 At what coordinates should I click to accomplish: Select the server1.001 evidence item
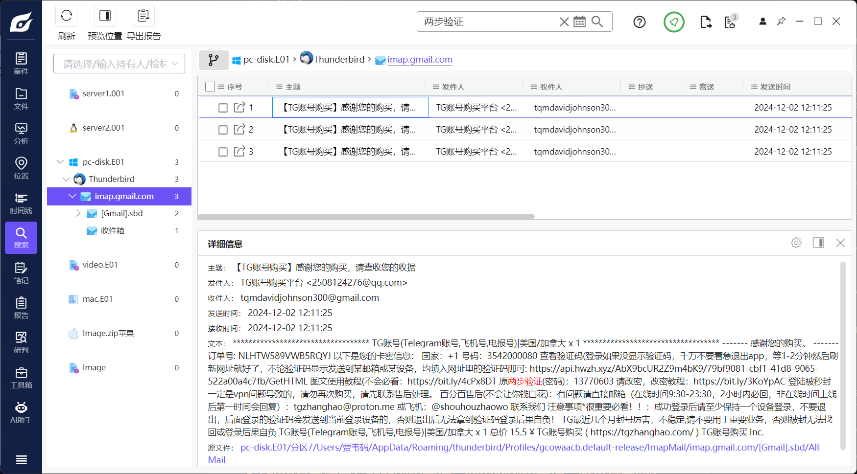(119, 93)
